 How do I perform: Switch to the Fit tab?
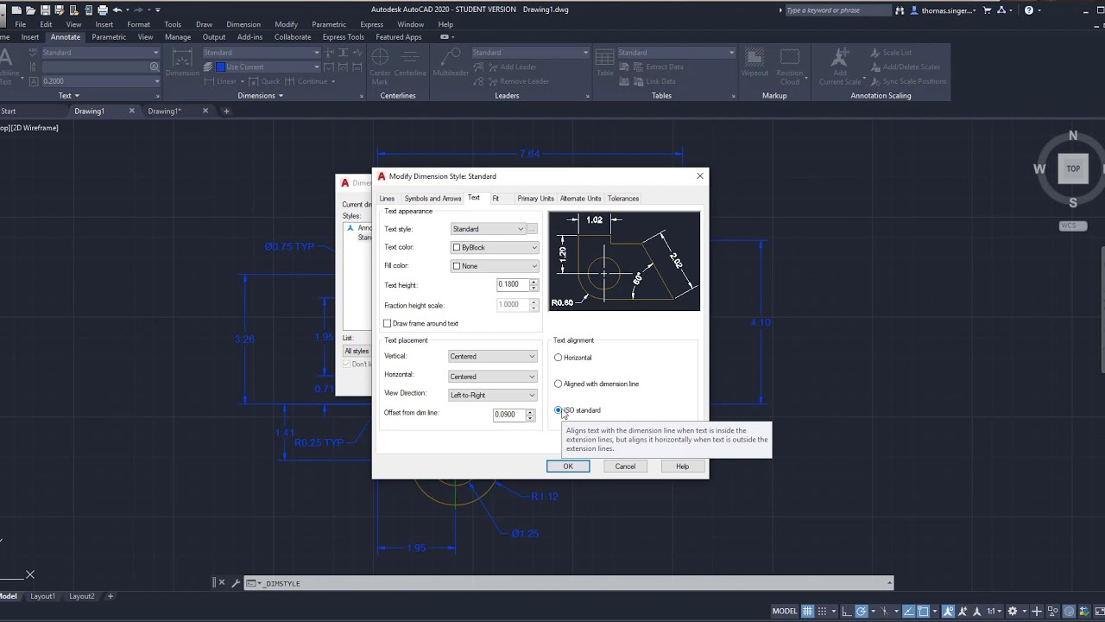tap(496, 199)
